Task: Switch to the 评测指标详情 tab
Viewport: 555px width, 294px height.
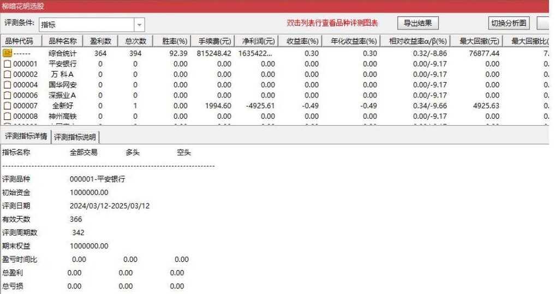Action: [x=26, y=136]
